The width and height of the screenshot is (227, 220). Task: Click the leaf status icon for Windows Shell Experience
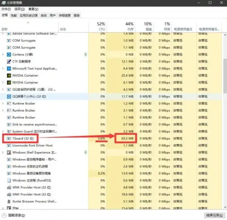86,152
